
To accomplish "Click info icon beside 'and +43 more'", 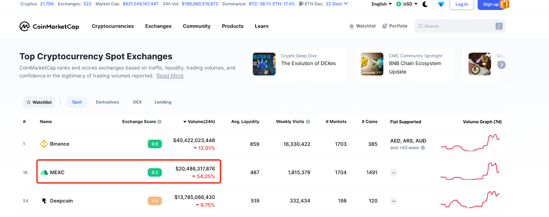I will (x=423, y=148).
